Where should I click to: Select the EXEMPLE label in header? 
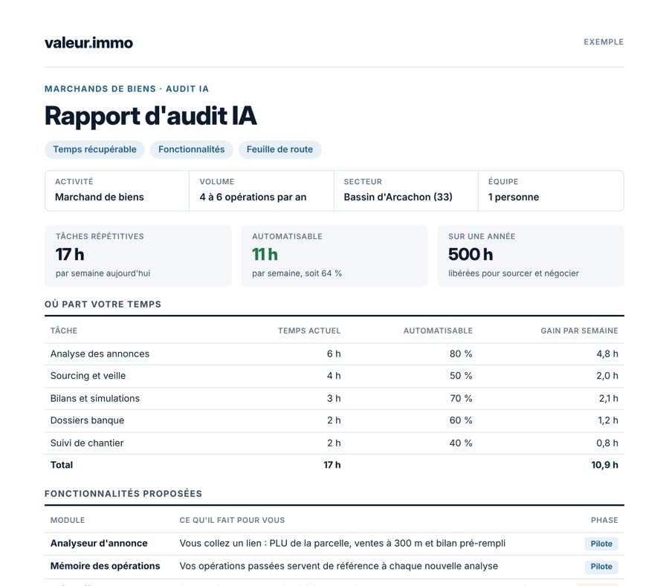[604, 42]
